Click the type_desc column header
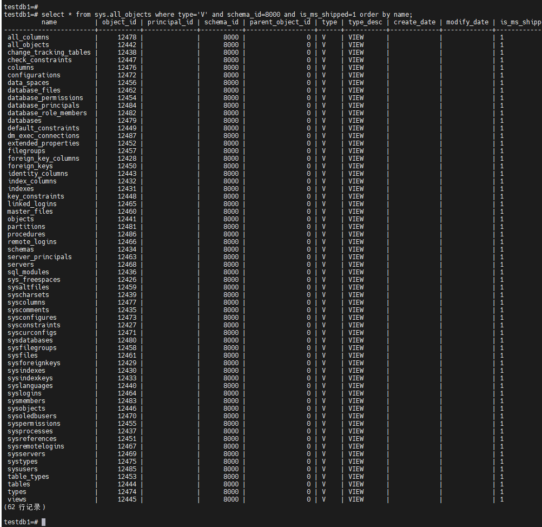 (365, 22)
